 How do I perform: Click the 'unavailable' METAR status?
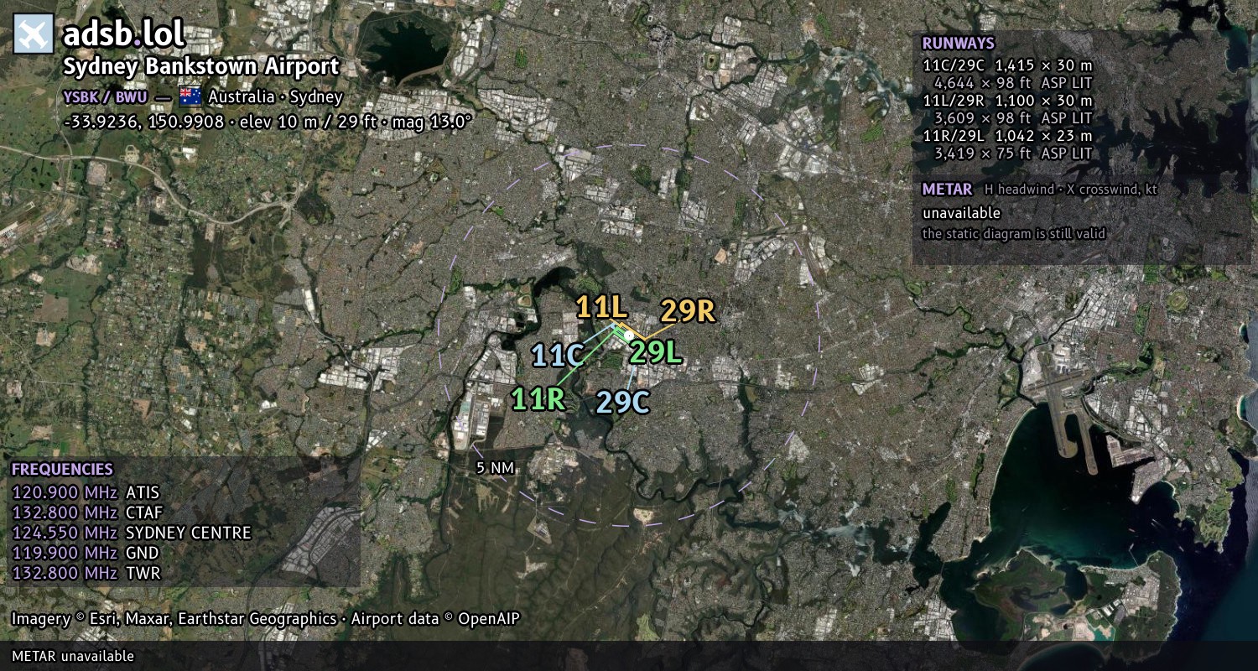click(x=961, y=213)
